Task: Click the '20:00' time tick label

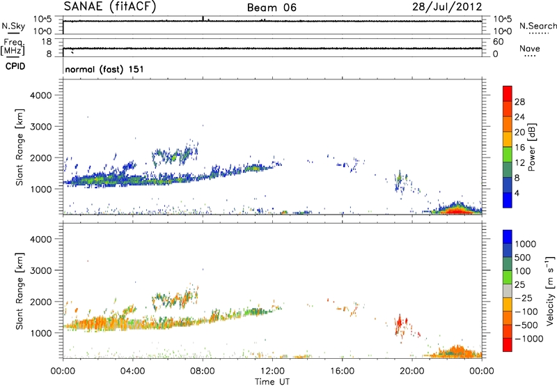Action: [411, 371]
